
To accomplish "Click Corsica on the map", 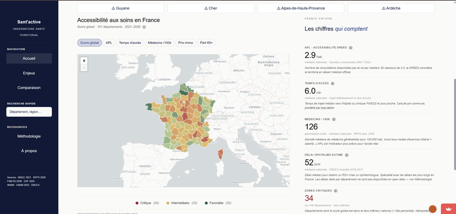I will click(220, 154).
